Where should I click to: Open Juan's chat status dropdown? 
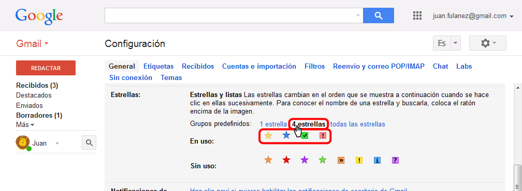[x=57, y=144]
